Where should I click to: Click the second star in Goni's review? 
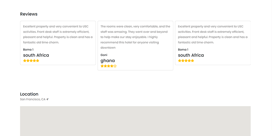point(105,66)
